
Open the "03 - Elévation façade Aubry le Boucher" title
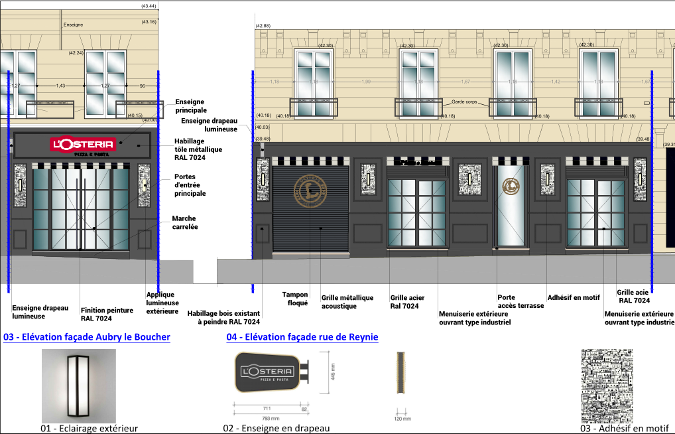point(87,337)
